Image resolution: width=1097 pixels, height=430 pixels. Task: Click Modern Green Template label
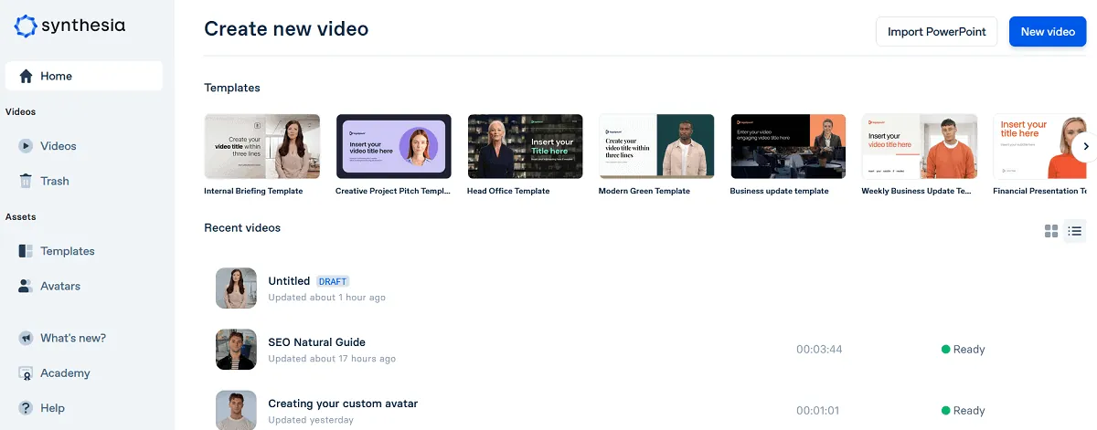click(644, 191)
